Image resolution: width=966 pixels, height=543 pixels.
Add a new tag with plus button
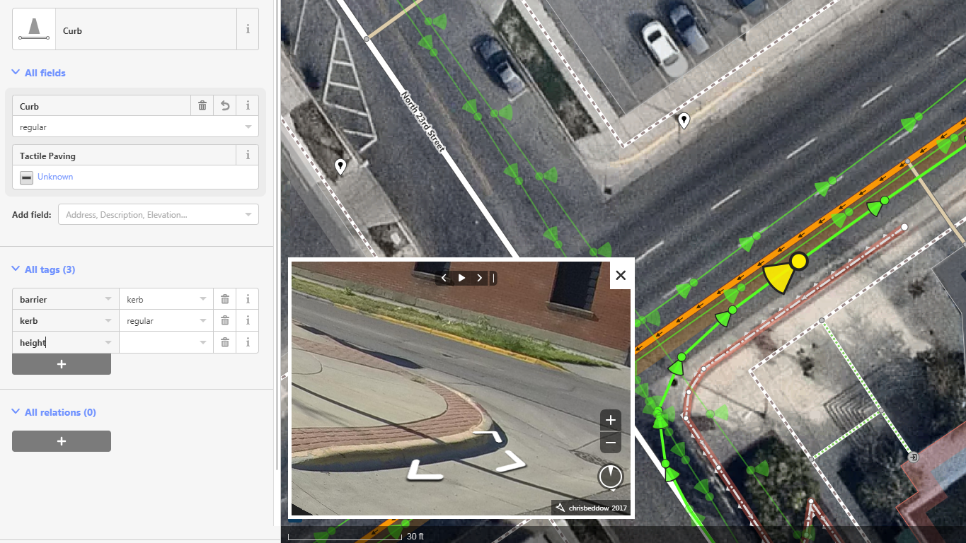coord(62,364)
